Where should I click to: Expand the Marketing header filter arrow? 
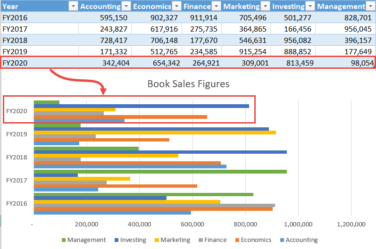(x=266, y=6)
